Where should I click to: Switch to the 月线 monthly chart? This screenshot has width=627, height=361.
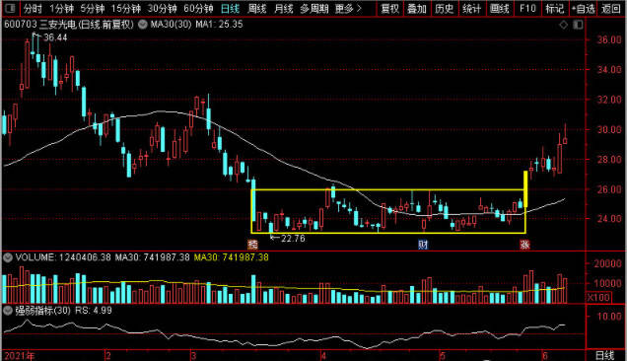click(x=284, y=9)
